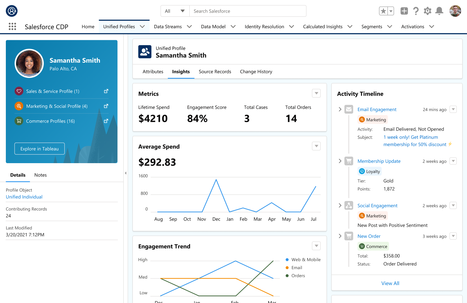
Task: Open the Metrics panel actions dropdown
Action: tap(316, 93)
